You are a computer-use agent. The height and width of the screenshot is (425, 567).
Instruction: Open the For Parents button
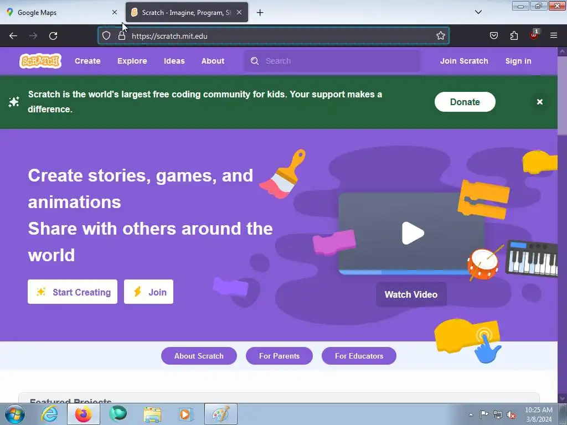279,356
